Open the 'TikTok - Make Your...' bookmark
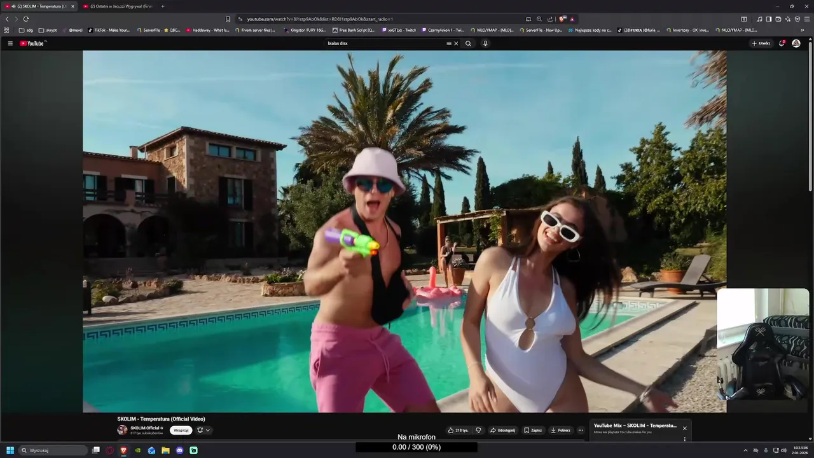 [109, 30]
